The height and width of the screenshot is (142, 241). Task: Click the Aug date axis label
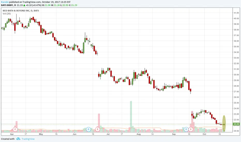(139, 134)
